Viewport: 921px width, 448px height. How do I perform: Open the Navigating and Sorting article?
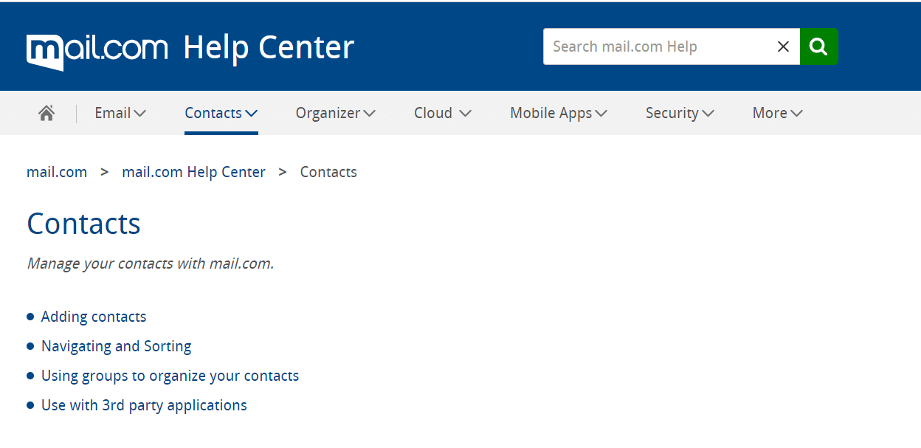[117, 346]
